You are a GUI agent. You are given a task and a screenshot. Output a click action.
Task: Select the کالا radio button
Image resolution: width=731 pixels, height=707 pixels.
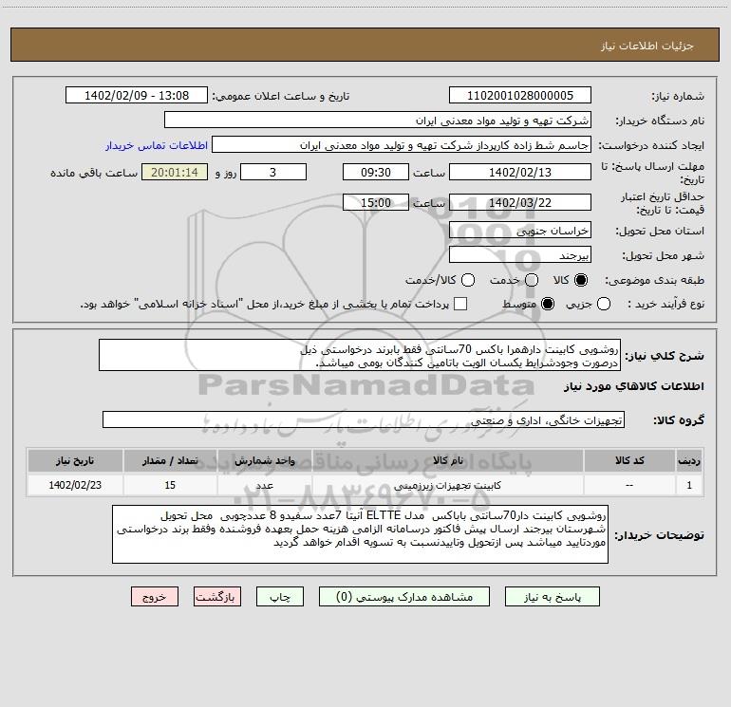(581, 280)
